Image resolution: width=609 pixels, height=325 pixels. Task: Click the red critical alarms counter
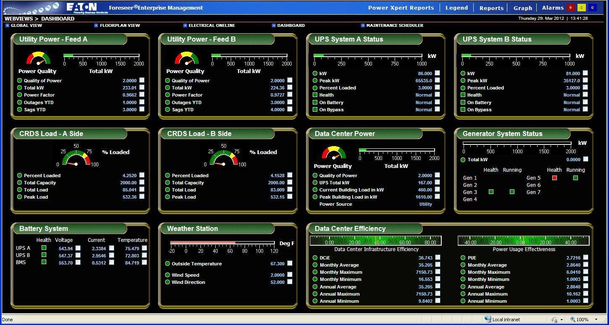point(570,8)
